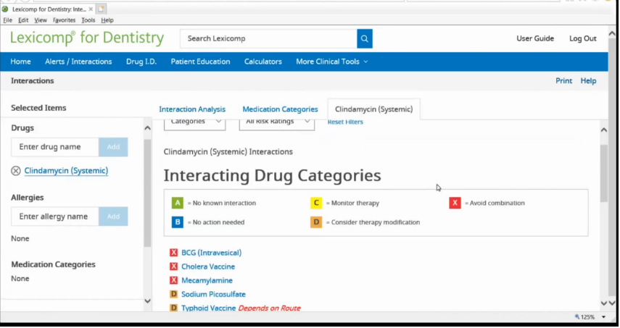Click the interactions panel scrollbar thumb
The image size is (620, 328).
(603, 174)
